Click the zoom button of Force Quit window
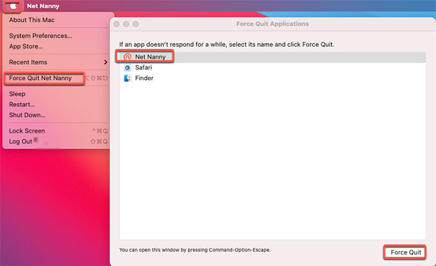The height and width of the screenshot is (266, 436). pos(136,24)
